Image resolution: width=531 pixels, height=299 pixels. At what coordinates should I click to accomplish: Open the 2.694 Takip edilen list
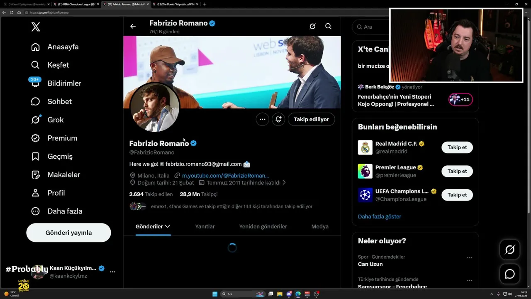151,194
